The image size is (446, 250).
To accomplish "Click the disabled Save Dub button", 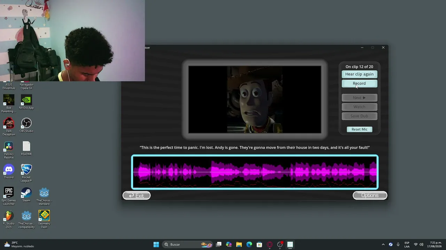I will coord(359,116).
